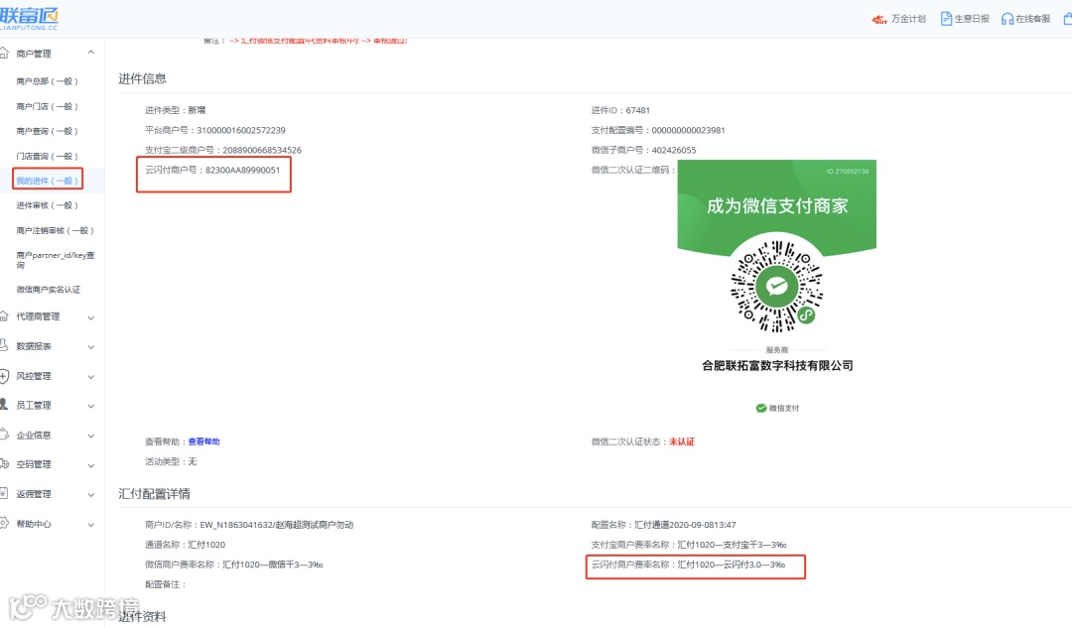Viewport: 1072px width, 628px height.
Task: Expand the 代理商管理 chevron
Action: pos(91,317)
